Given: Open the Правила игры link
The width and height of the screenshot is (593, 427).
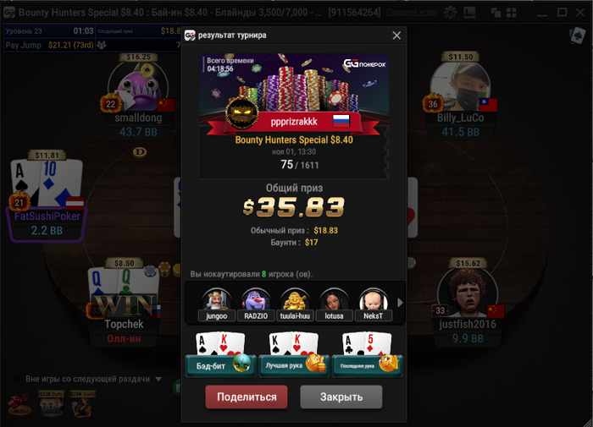Looking at the screenshot, I should tap(411, 13).
